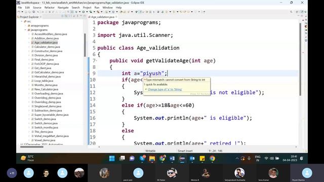Open the Windows Start menu
The width and height of the screenshot is (324, 182).
tap(112, 158)
